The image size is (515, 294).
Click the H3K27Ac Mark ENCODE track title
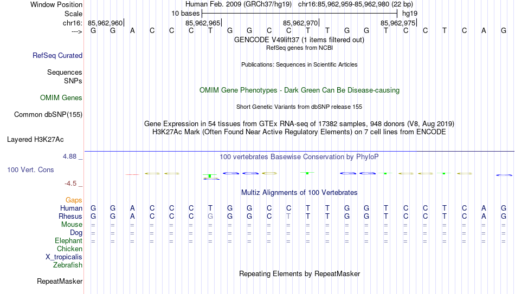tap(299, 132)
